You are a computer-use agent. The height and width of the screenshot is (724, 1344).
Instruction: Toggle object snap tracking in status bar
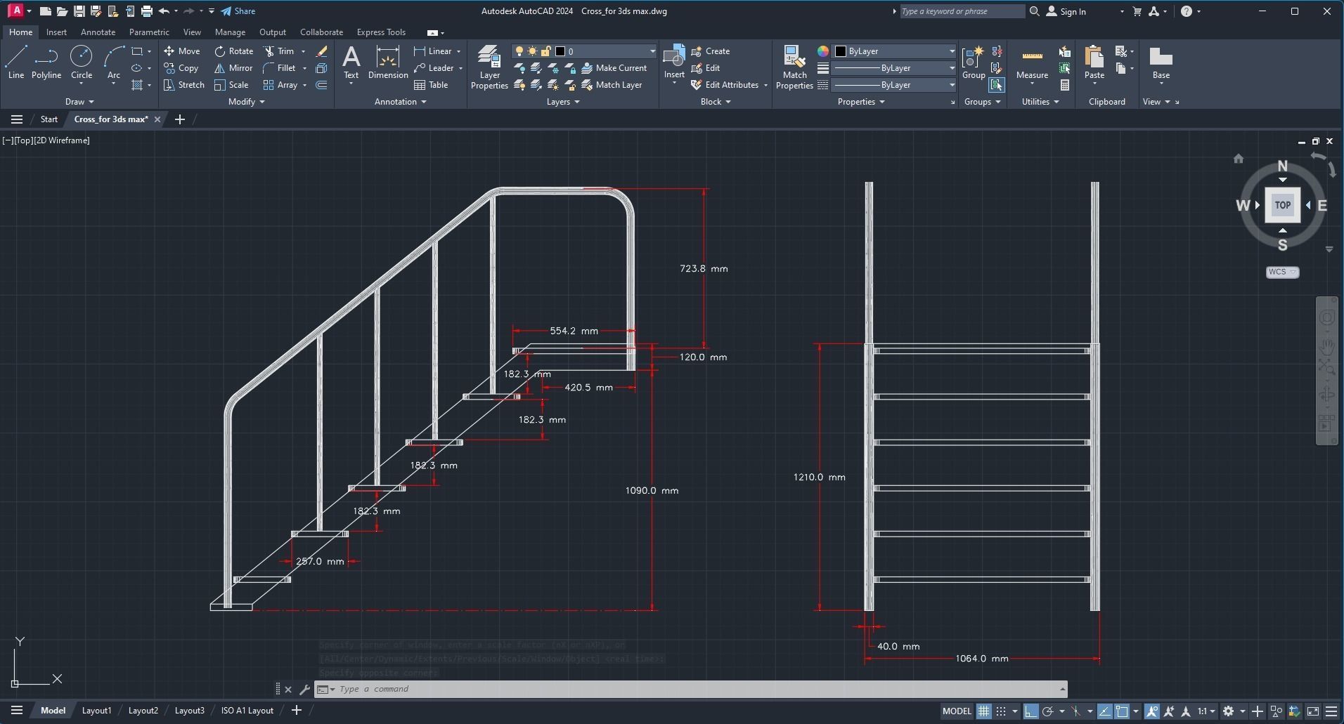tap(1104, 711)
